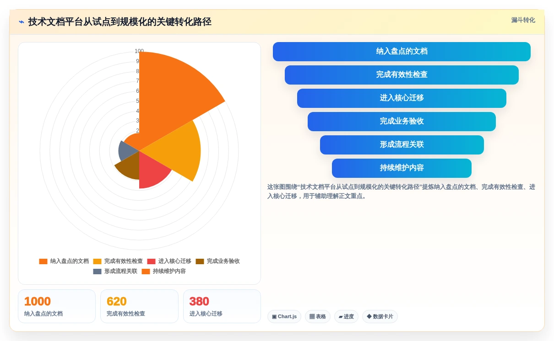Click the 进度 tag chip
554x341 pixels.
[x=346, y=317]
